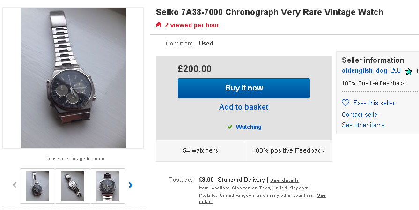Open seller feedback score 258
This screenshot has height=210, width=419.
point(395,70)
